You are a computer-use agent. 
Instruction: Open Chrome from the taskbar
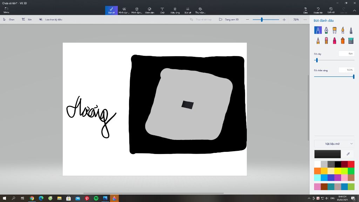pyautogui.click(x=32, y=198)
